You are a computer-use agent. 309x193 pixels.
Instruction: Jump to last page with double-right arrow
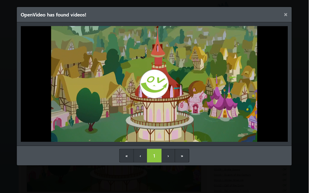click(182, 156)
